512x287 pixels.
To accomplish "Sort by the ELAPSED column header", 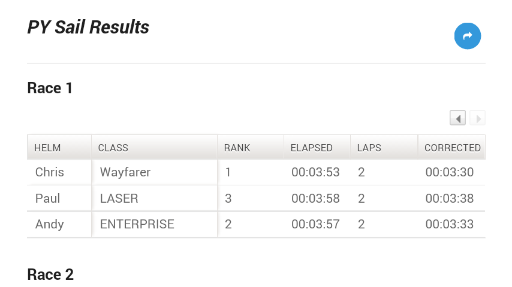I will tap(311, 148).
